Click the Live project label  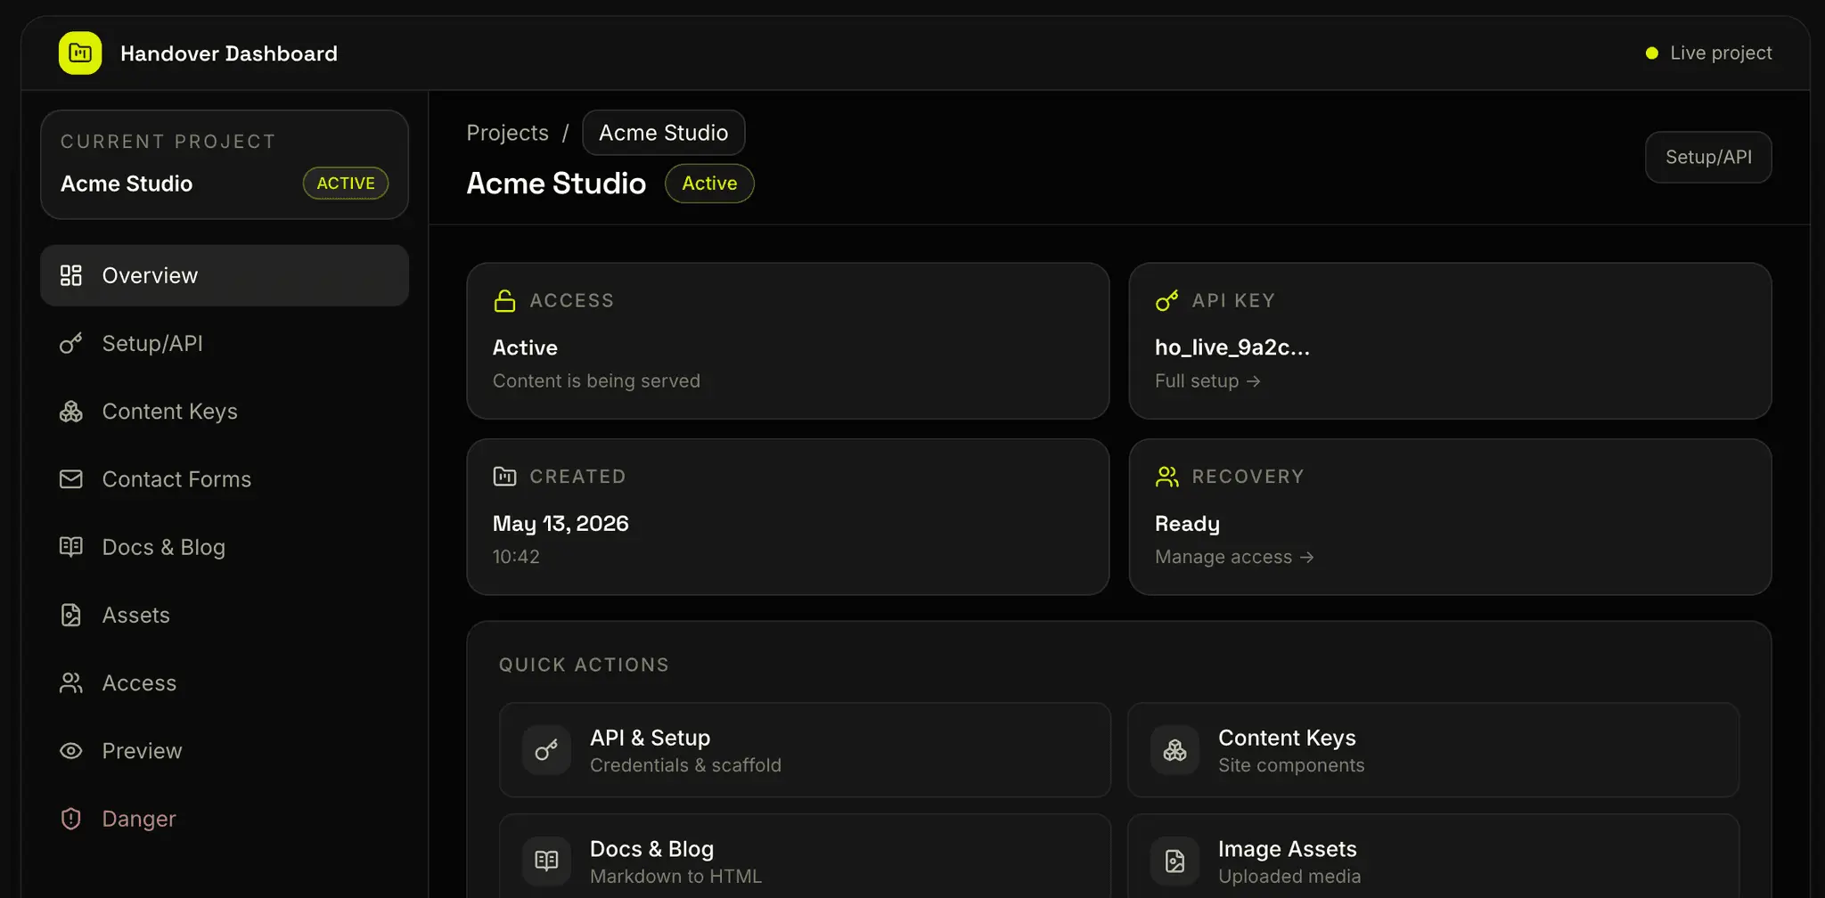[1721, 53]
